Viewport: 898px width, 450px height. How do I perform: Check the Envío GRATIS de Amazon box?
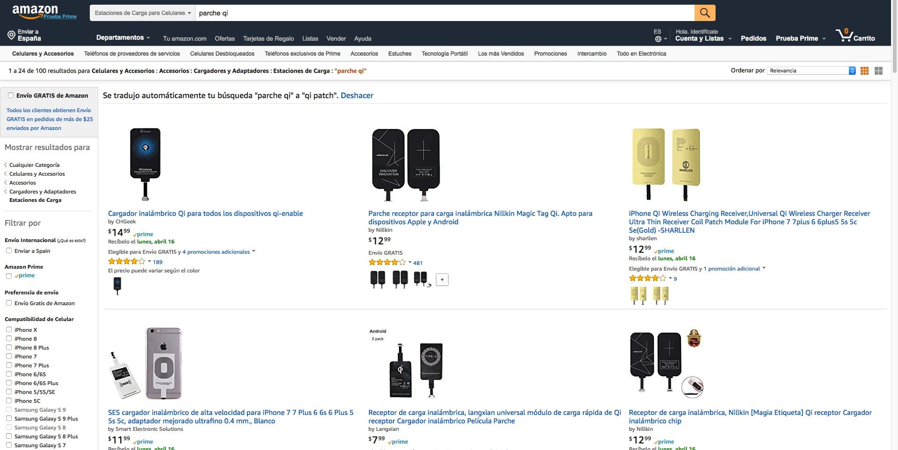(x=10, y=95)
